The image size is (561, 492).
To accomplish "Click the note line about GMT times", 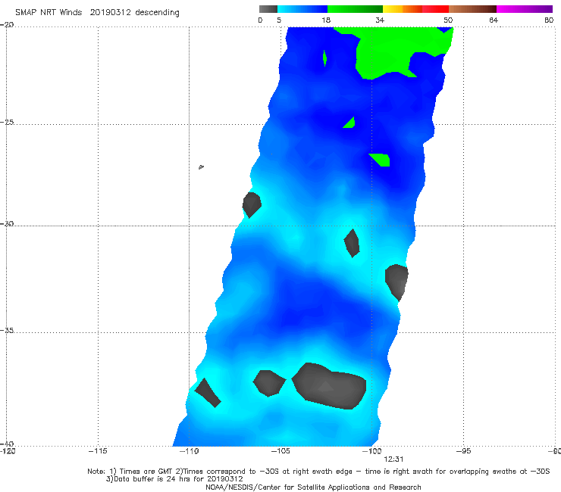I will 318,472.
